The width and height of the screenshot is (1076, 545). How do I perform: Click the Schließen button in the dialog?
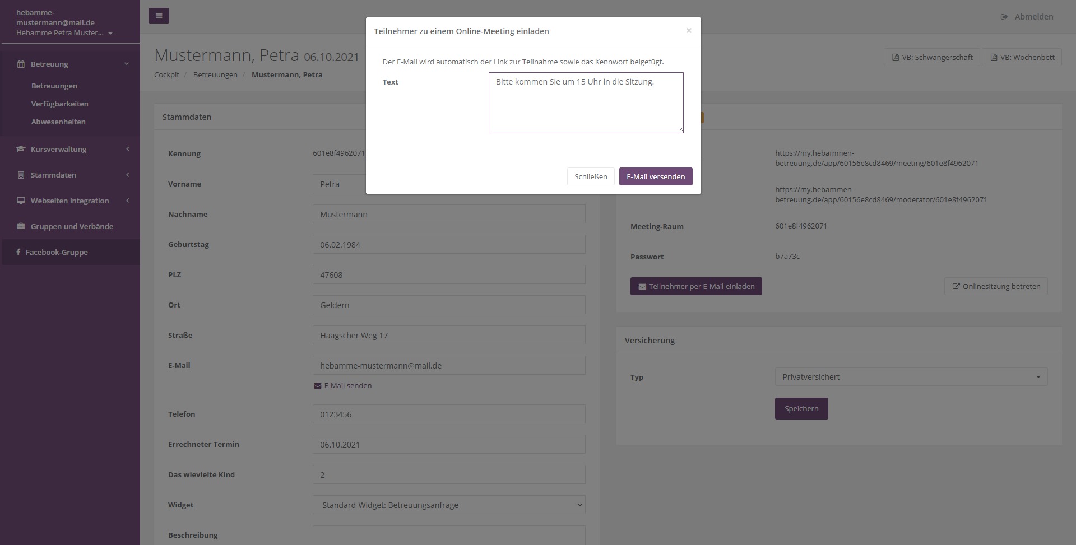coord(590,176)
